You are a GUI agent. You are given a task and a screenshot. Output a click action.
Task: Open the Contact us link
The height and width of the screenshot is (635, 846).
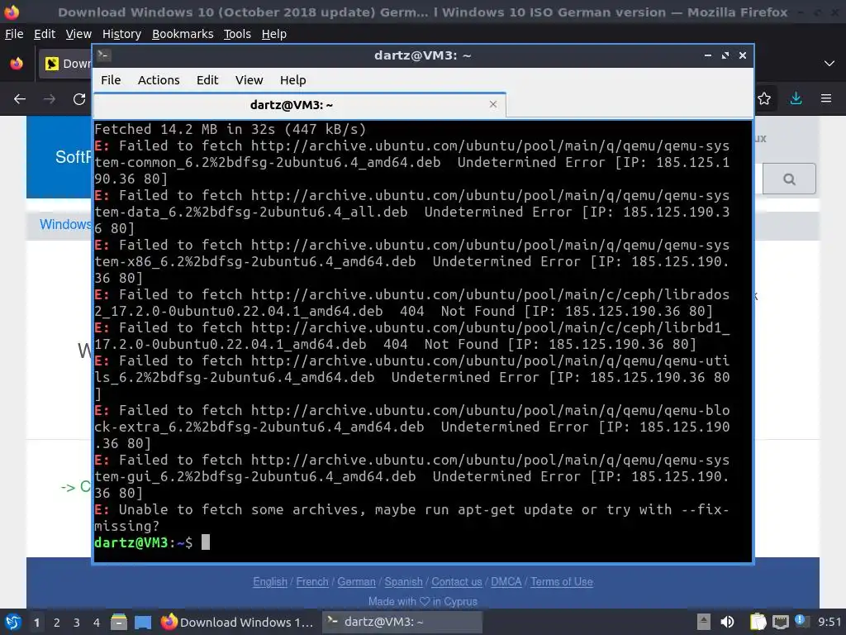pos(456,581)
